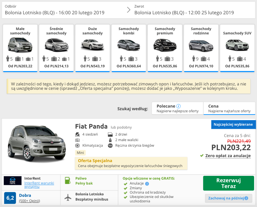Screen dimensions: 257x207
Task: Click the black Renault image in Samochody premium
Action: 165,45
